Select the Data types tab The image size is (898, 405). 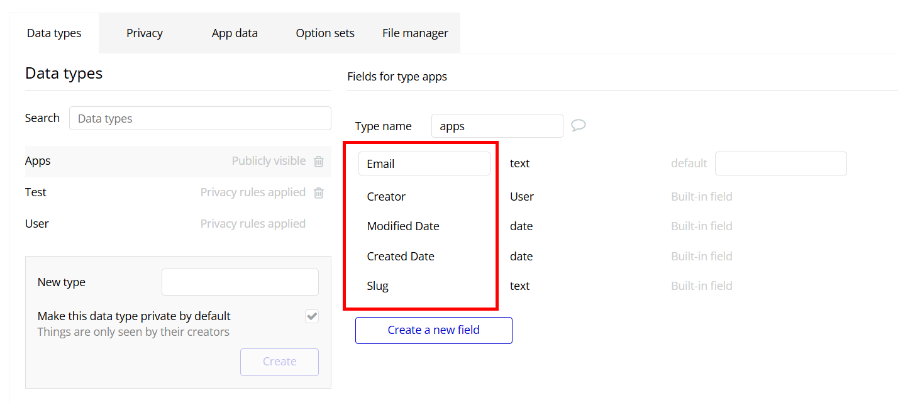pos(54,33)
